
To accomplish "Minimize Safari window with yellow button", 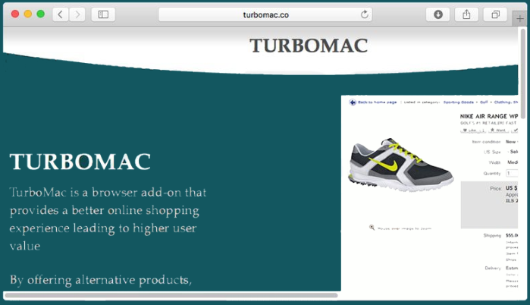I will click(x=28, y=14).
